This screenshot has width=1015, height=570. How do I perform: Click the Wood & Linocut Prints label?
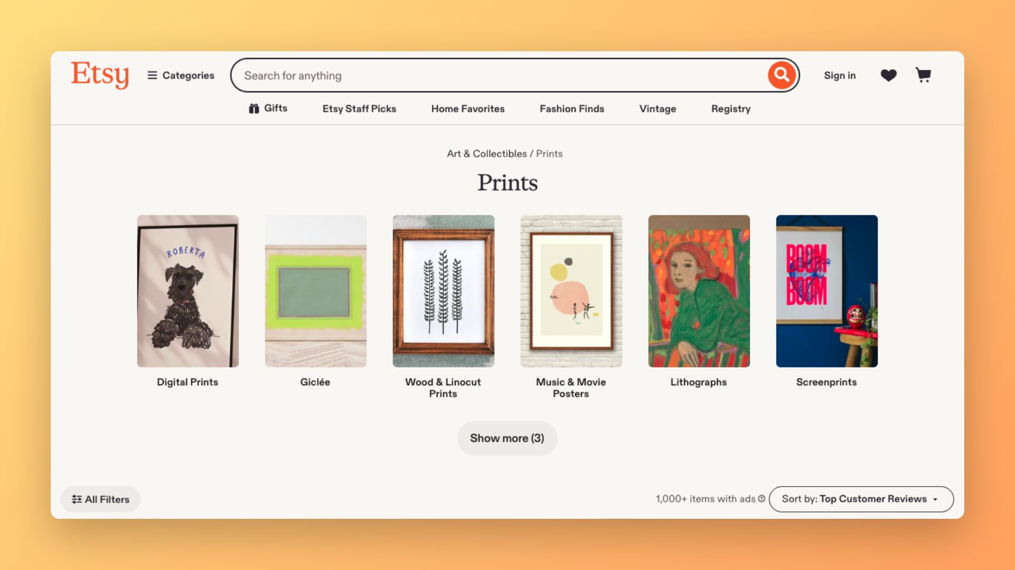pyautogui.click(x=443, y=388)
